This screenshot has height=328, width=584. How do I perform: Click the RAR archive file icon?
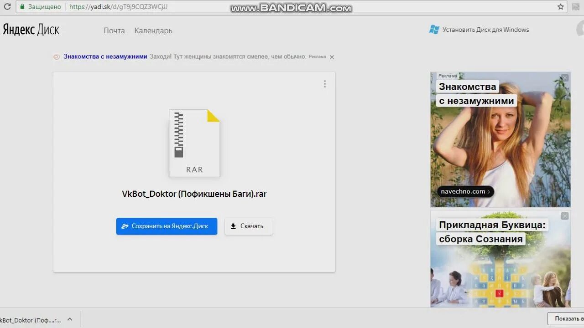pyautogui.click(x=194, y=143)
